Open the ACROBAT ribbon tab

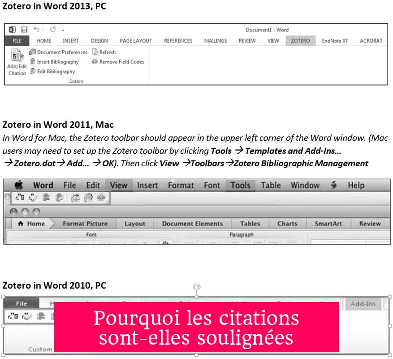[x=371, y=41]
